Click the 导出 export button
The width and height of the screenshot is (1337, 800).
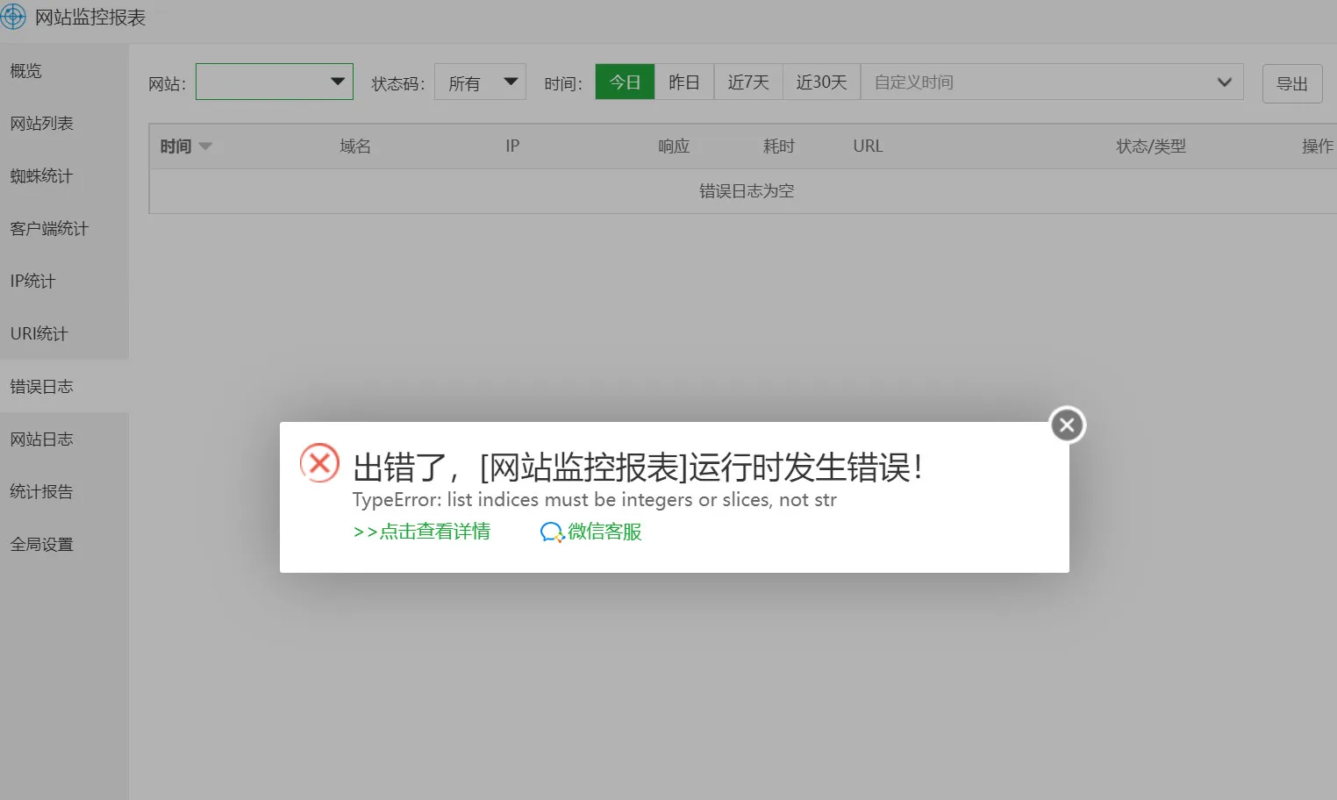coord(1292,83)
